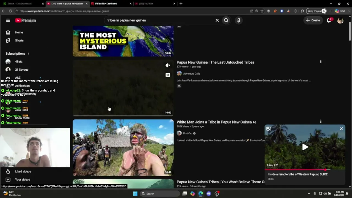Image resolution: width=352 pixels, height=198 pixels.
Task: Open Adventure Calls channel avatar
Action: (179, 74)
